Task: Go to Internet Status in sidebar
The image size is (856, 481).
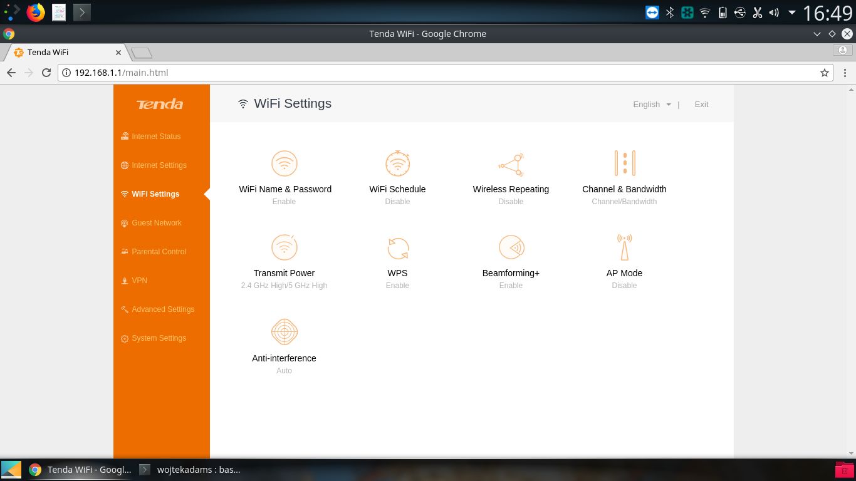Action: [151, 137]
